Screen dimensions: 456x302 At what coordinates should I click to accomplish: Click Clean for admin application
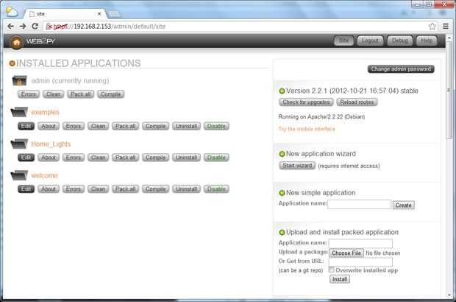(x=53, y=94)
